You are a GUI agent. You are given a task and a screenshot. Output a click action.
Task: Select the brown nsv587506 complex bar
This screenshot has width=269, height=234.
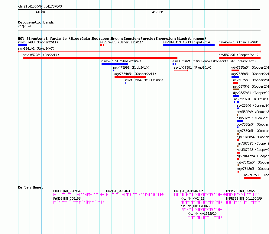[236, 89]
